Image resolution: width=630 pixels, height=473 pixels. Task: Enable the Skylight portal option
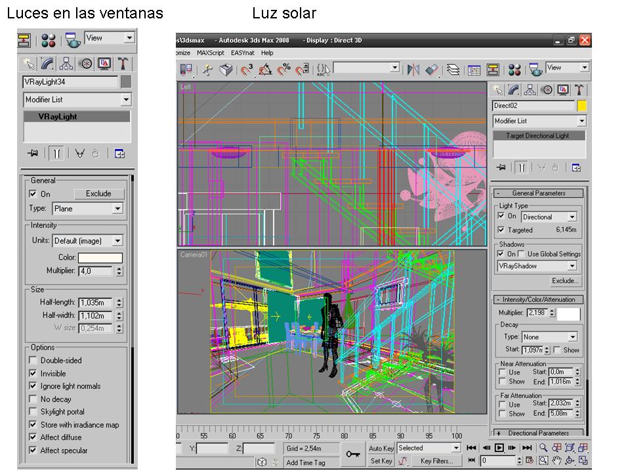[x=33, y=411]
